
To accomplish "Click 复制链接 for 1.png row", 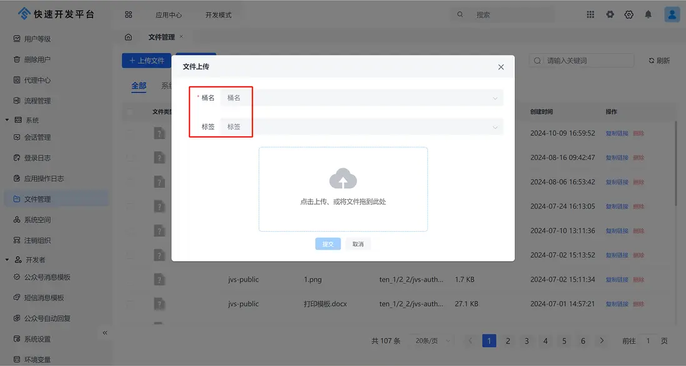I will (617, 279).
